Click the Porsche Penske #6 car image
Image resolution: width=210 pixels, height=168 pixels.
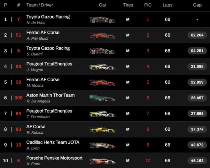click(102, 161)
